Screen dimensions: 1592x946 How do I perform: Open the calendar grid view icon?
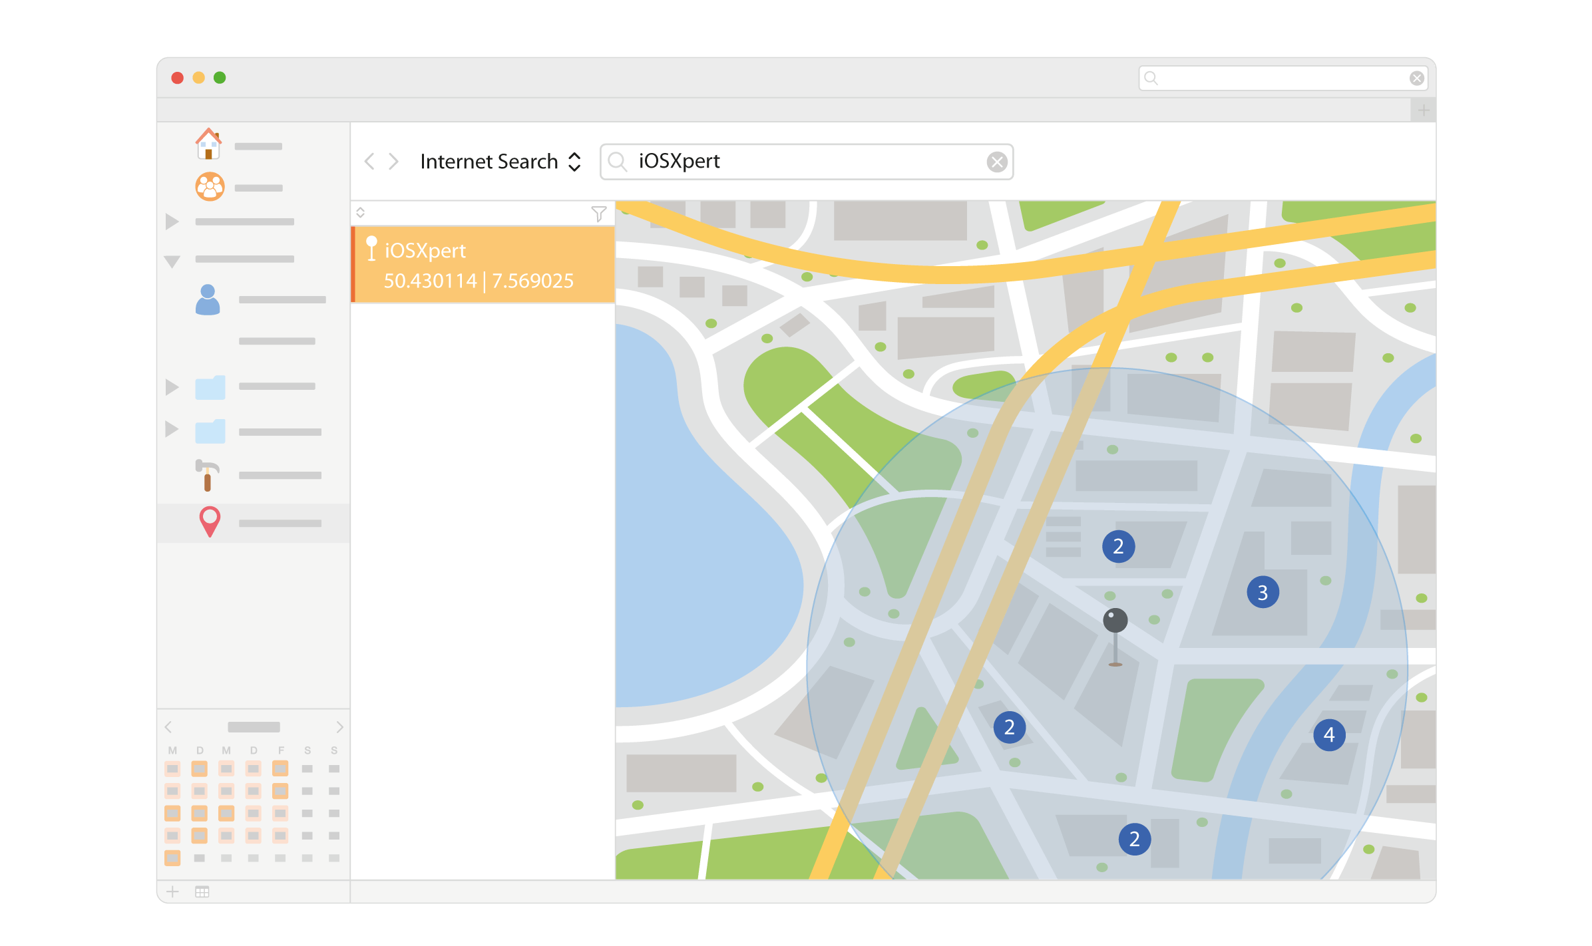coord(202,891)
